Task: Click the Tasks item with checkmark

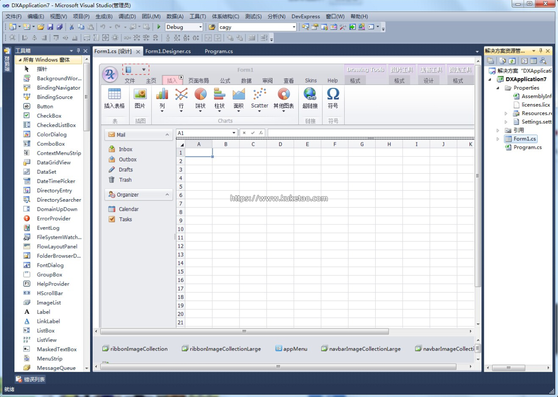Action: point(125,219)
